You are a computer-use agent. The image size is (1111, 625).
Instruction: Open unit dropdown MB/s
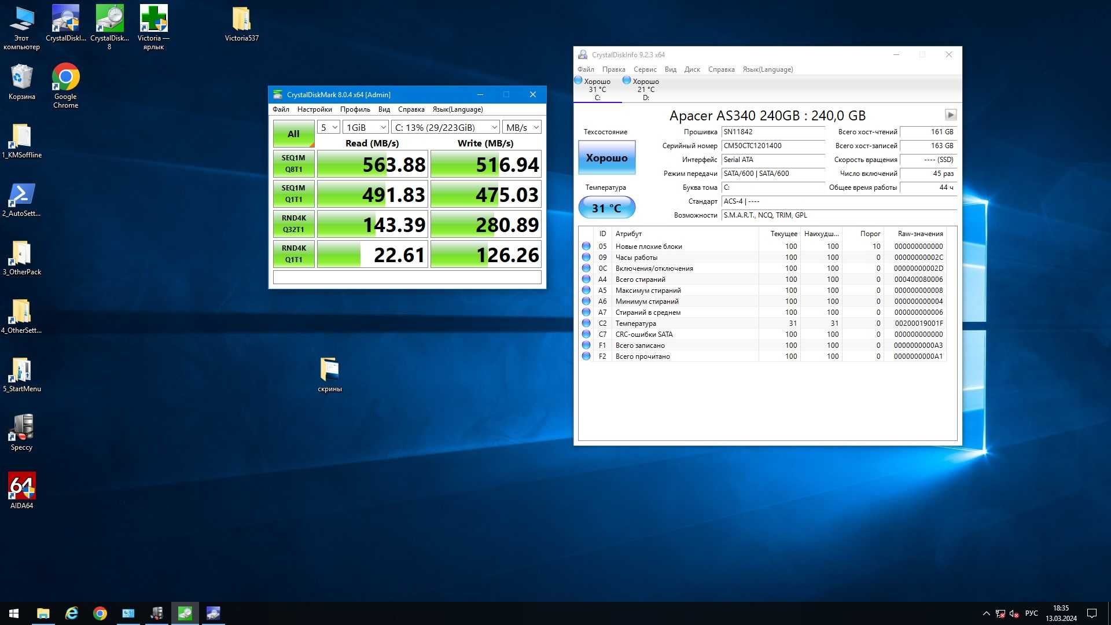click(x=522, y=127)
